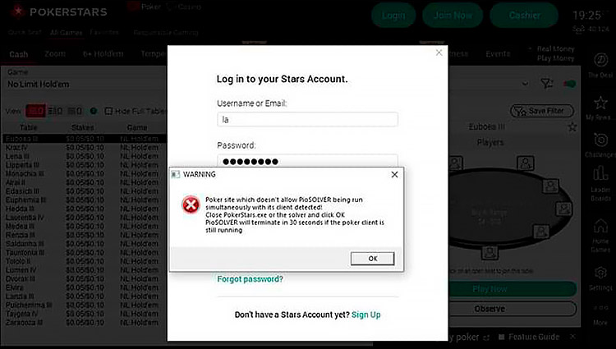Viewport: 616px width, 349px height.
Task: Favorite Euboea III with star icon
Action: (x=572, y=126)
